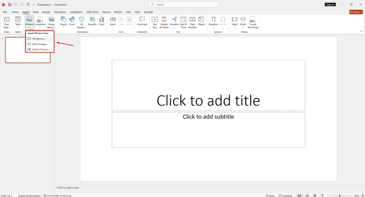Click English (United States) language indicator
The image size is (365, 197).
(x=29, y=196)
